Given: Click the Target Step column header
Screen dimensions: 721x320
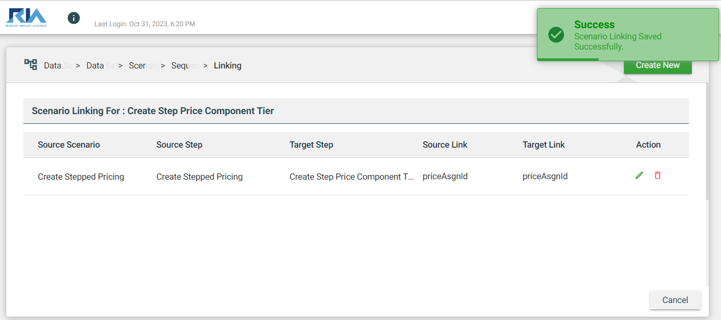Looking at the screenshot, I should pos(311,145).
